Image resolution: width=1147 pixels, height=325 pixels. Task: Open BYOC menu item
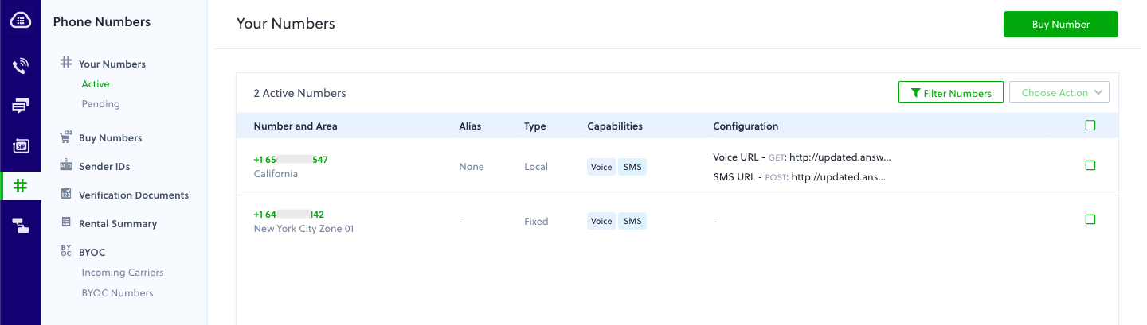coord(92,253)
